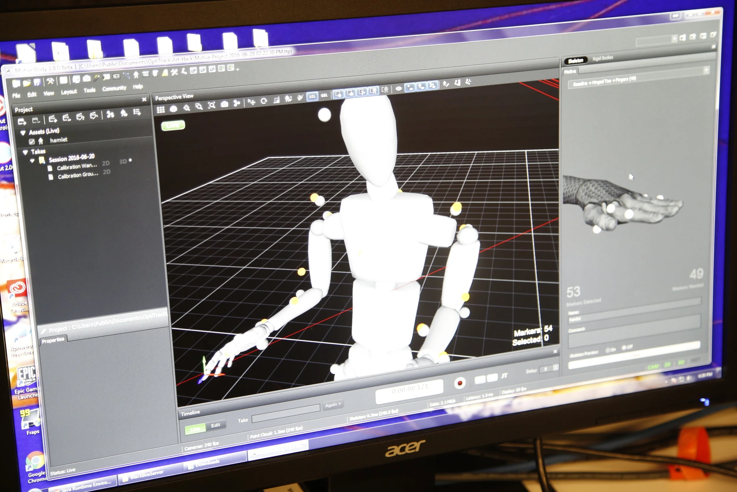Click the magic wand calibration icon
This screenshot has height=492, width=737.
pyautogui.click(x=97, y=78)
